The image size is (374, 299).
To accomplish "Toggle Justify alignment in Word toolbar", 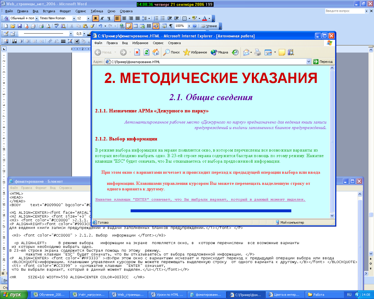I will click(137, 18).
